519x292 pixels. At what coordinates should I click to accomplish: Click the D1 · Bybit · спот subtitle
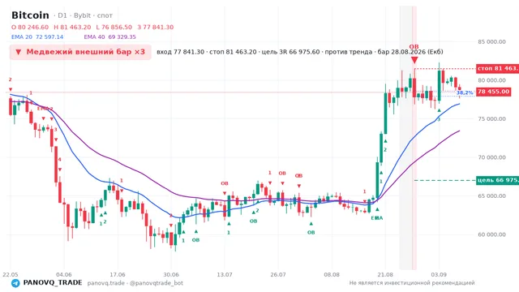83,15
